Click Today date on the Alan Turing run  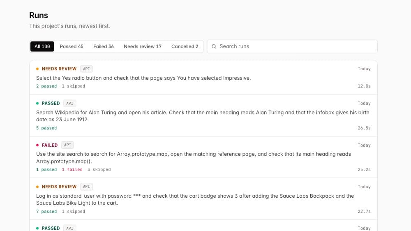click(364, 103)
